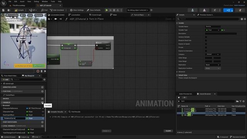Toggle Hide Unrelated nodes

tap(57, 10)
